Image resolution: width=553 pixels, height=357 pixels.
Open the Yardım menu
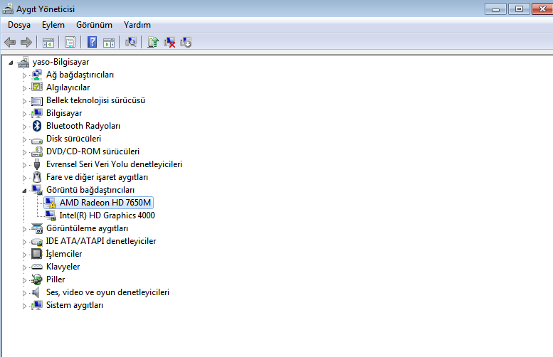click(x=137, y=25)
